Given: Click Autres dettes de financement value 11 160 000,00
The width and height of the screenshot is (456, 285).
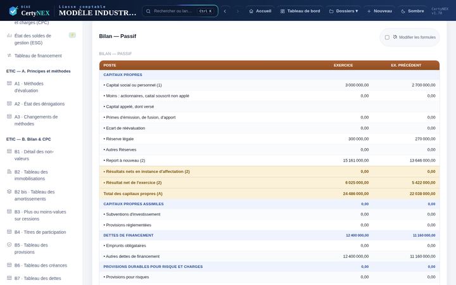Looking at the screenshot, I should [x=422, y=256].
